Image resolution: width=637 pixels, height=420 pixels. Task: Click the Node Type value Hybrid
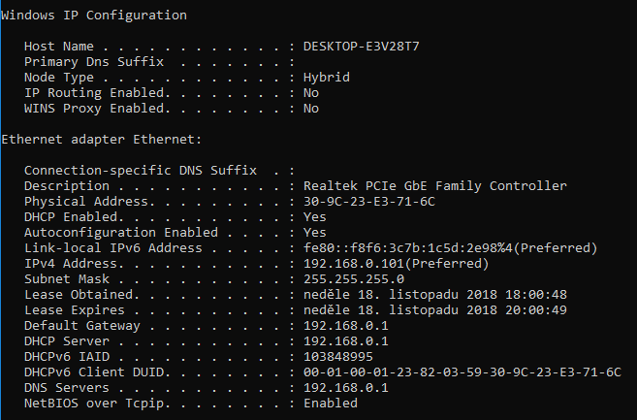[326, 78]
